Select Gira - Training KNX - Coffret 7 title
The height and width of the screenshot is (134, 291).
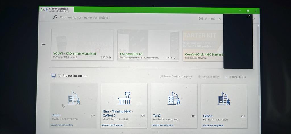118,113
